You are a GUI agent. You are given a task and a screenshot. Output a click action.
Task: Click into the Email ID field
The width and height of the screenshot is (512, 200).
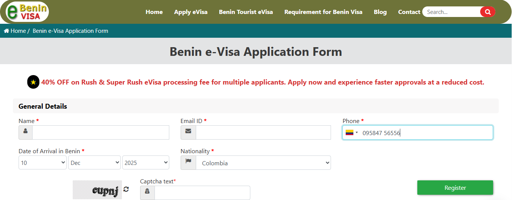point(263,132)
